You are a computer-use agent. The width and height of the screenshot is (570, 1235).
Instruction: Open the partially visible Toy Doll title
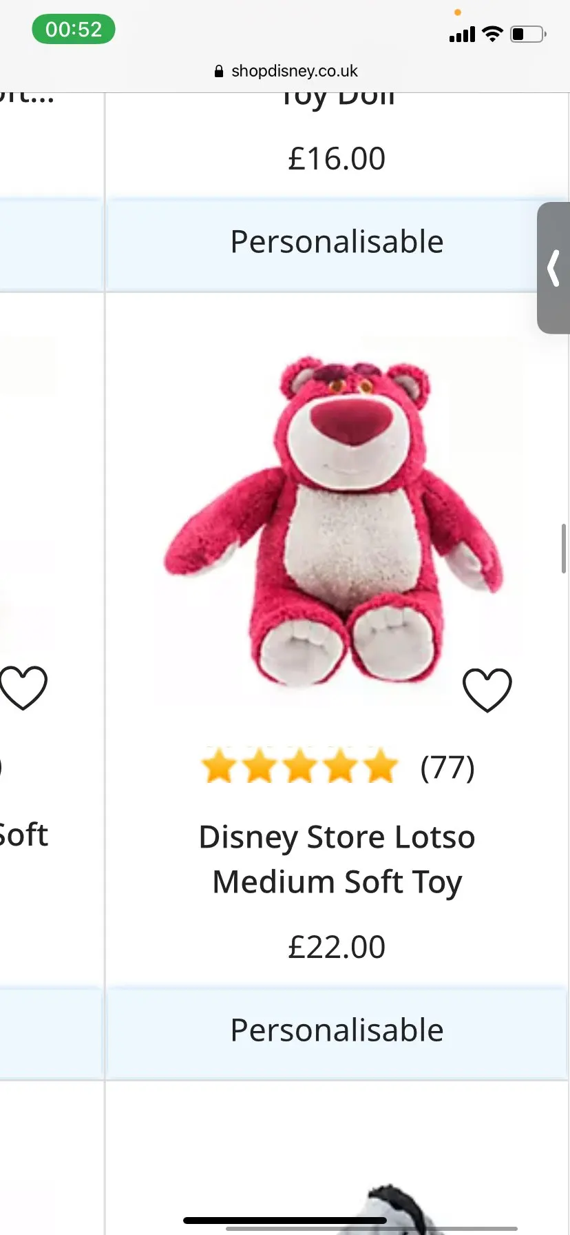pyautogui.click(x=337, y=99)
